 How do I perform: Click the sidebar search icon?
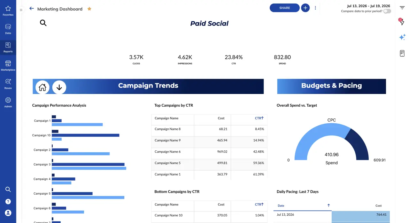click(x=8, y=189)
